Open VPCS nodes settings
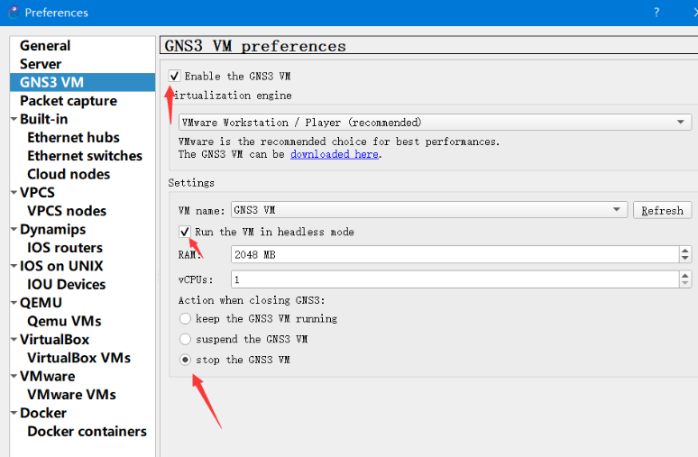The width and height of the screenshot is (698, 457). tap(67, 211)
